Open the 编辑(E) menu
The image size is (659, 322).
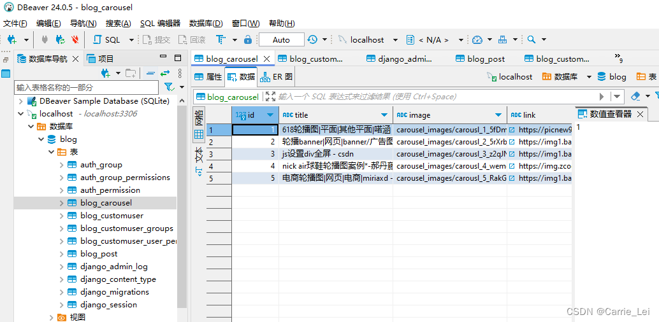click(x=48, y=24)
